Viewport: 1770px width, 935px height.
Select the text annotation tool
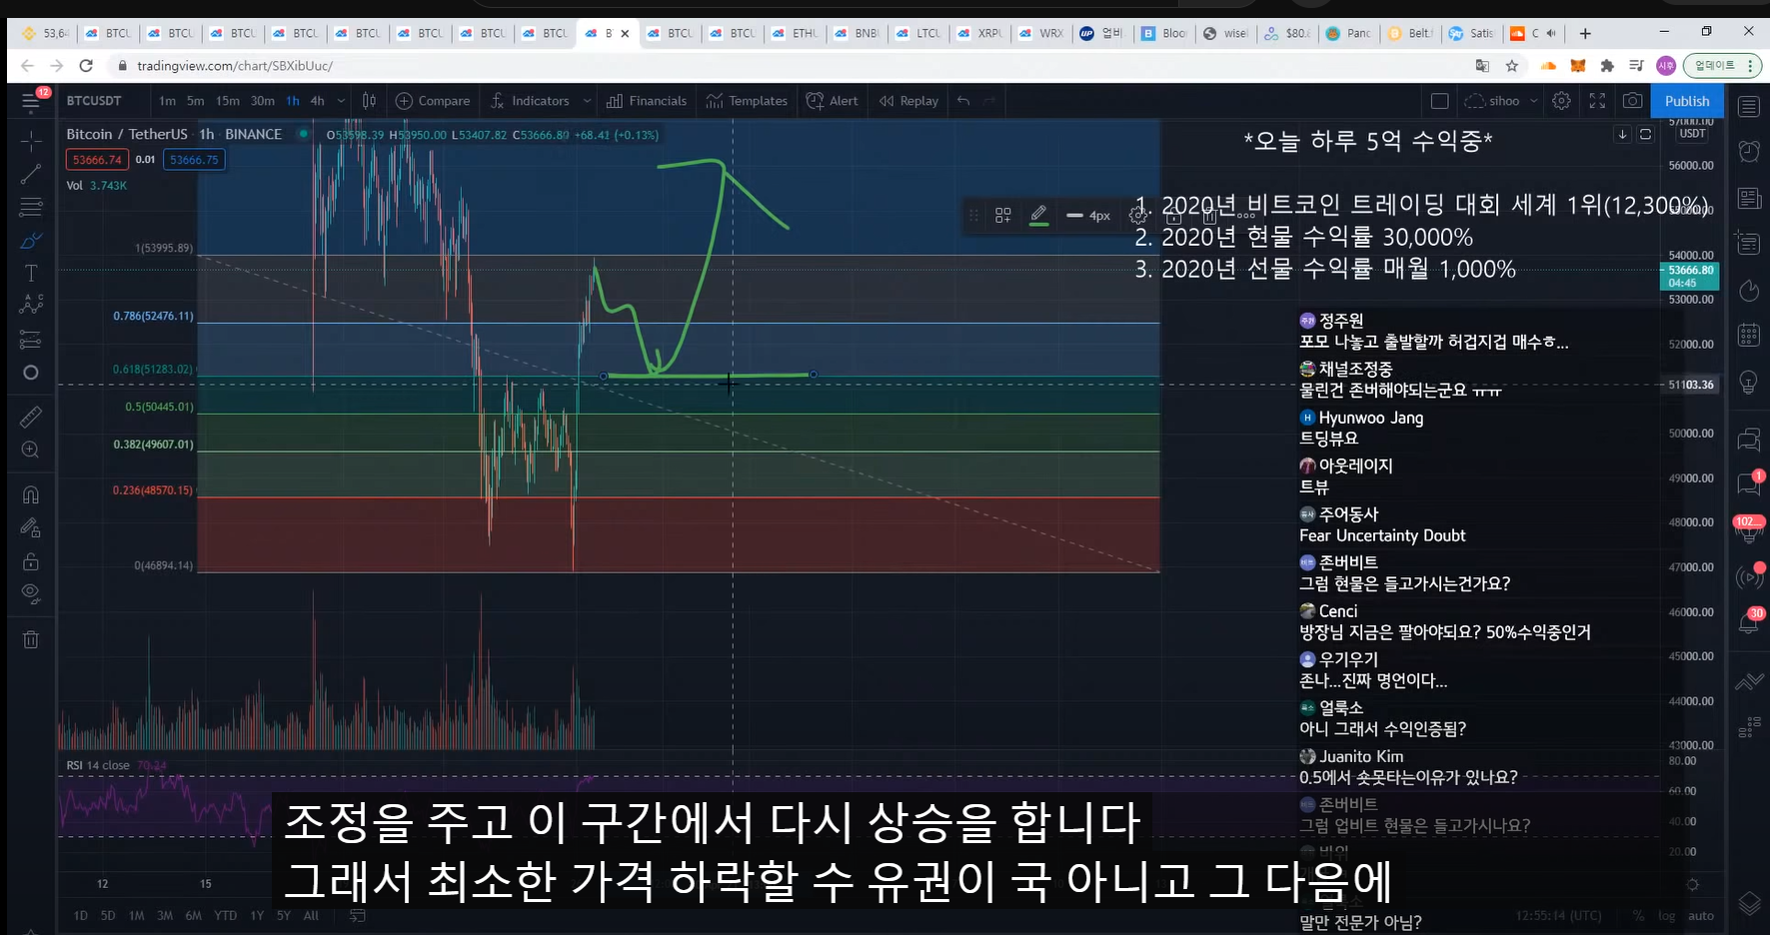(x=31, y=273)
